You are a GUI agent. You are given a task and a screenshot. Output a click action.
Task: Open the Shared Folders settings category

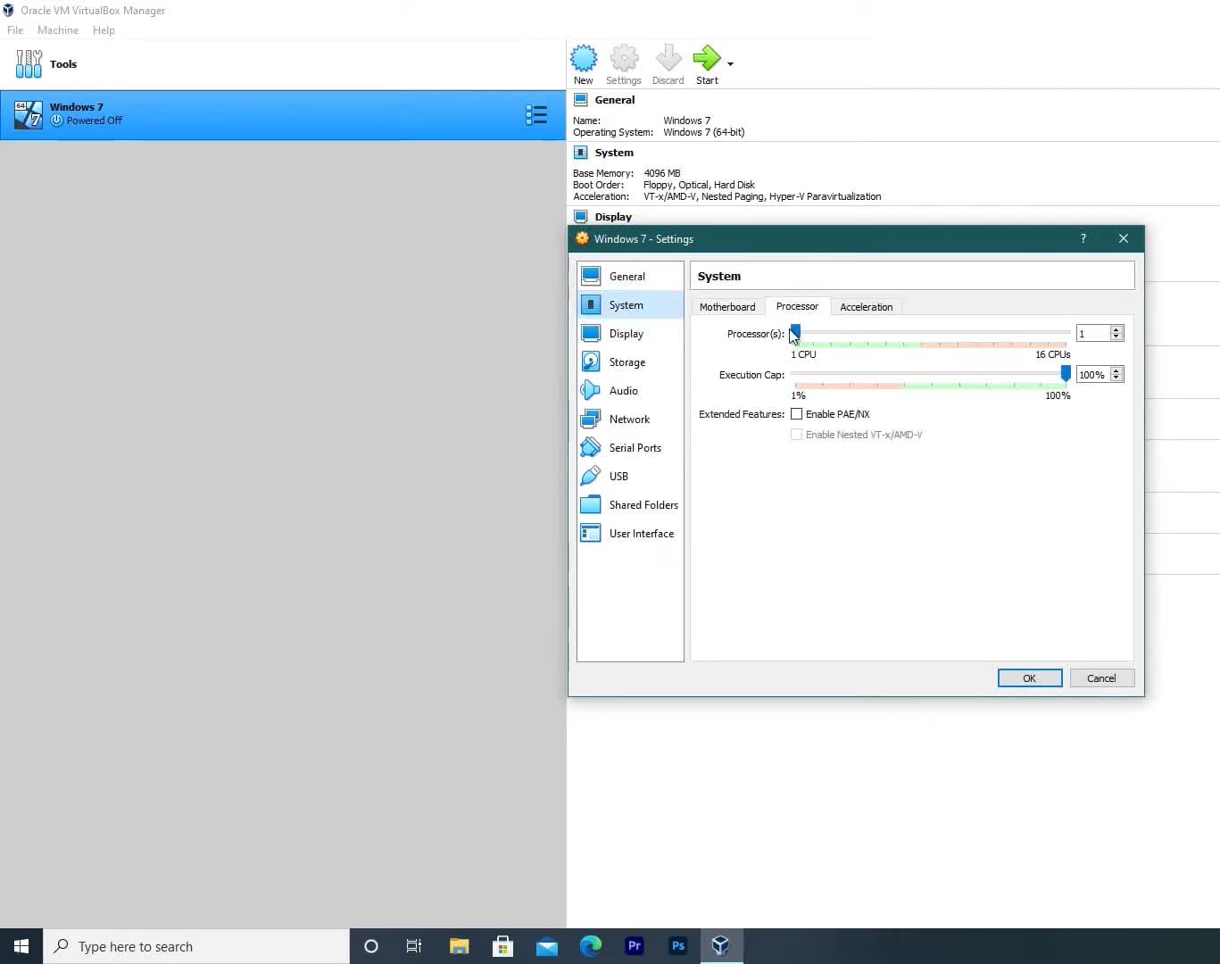tap(630, 505)
